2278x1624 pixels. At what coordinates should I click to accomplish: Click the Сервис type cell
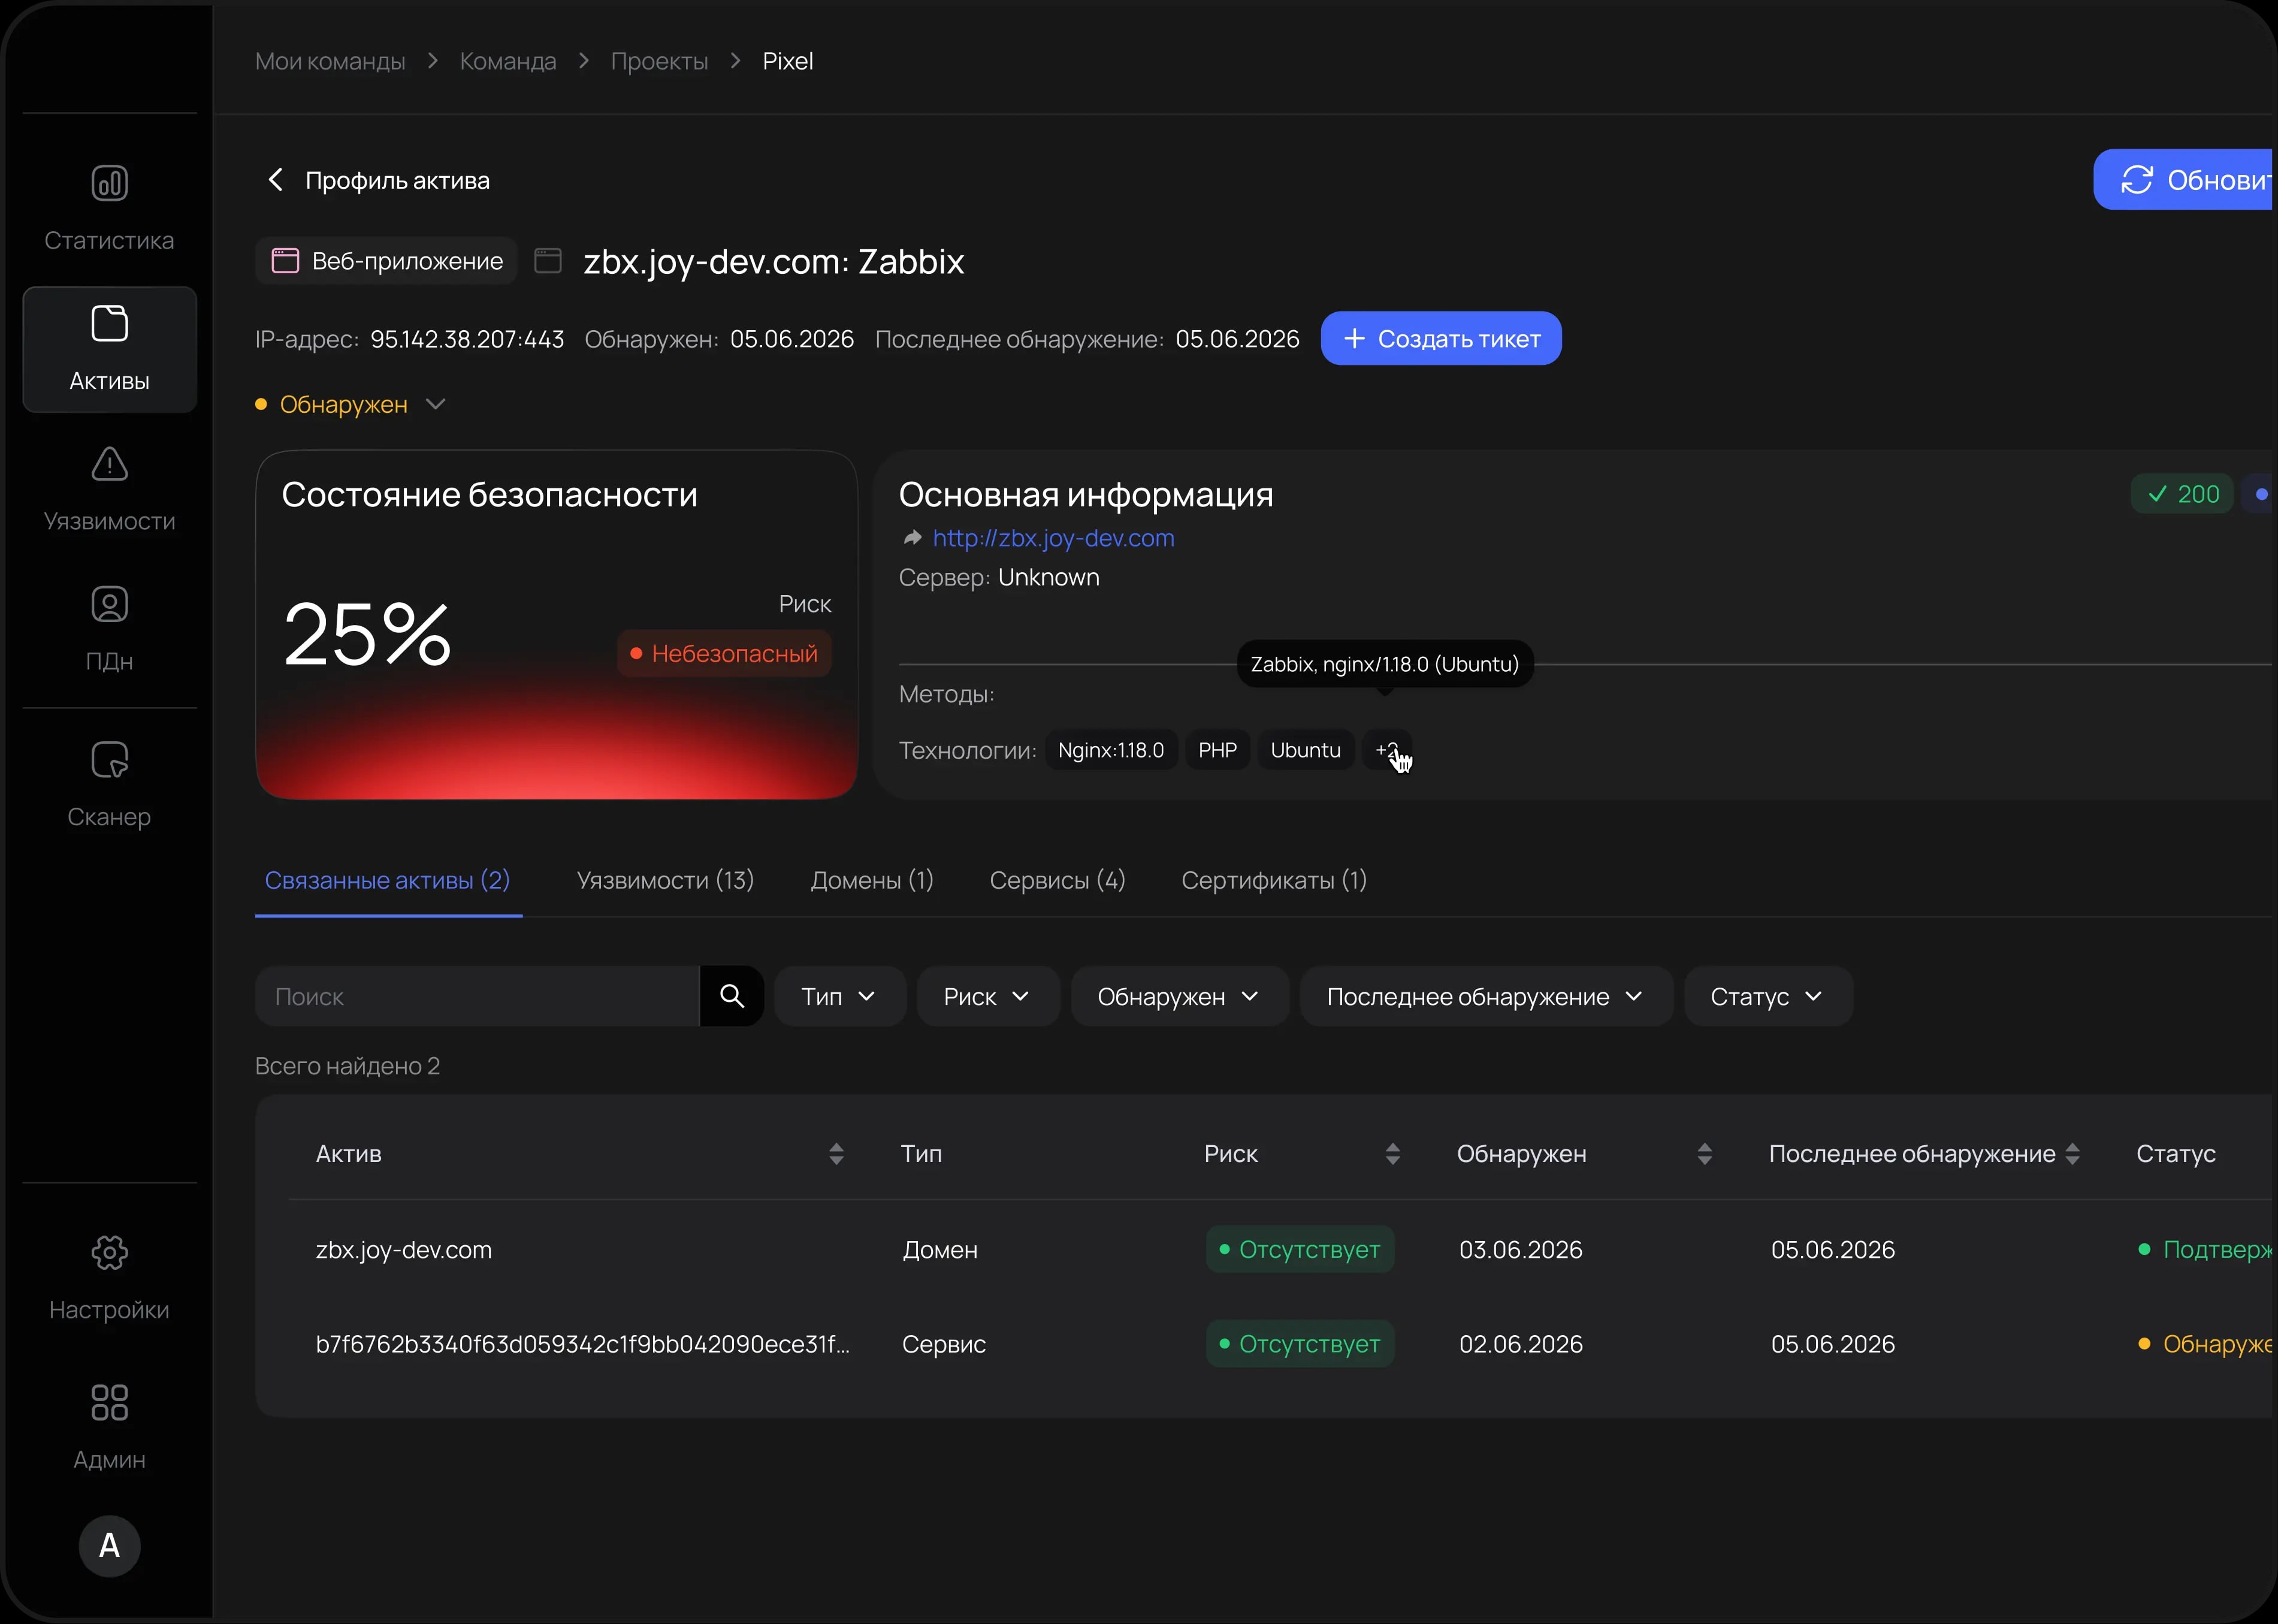pos(944,1343)
